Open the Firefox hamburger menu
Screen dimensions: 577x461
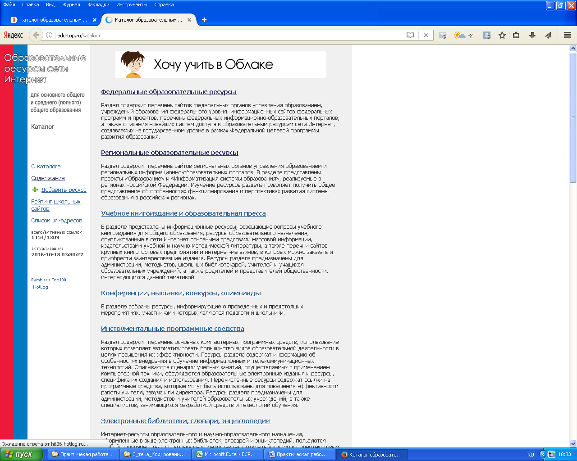568,35
